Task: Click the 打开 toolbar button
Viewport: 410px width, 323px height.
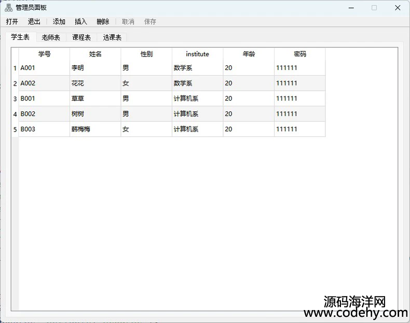Action: [12, 22]
